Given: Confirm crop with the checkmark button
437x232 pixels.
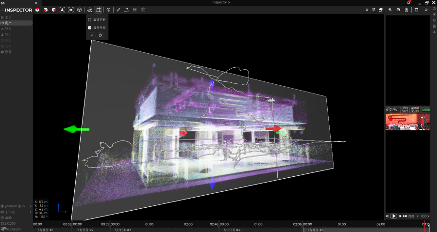Looking at the screenshot, I should click(92, 35).
